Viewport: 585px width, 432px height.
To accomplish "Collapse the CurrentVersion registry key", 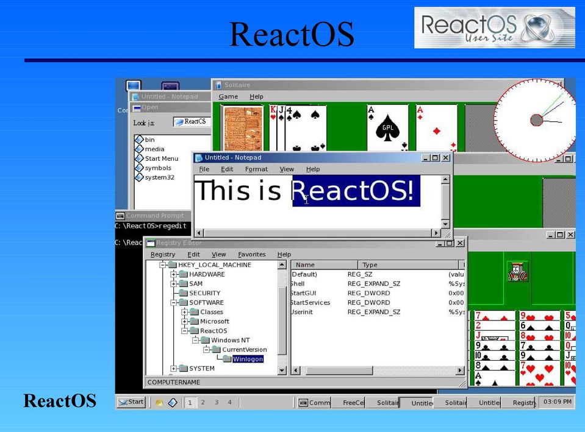I will tap(207, 350).
